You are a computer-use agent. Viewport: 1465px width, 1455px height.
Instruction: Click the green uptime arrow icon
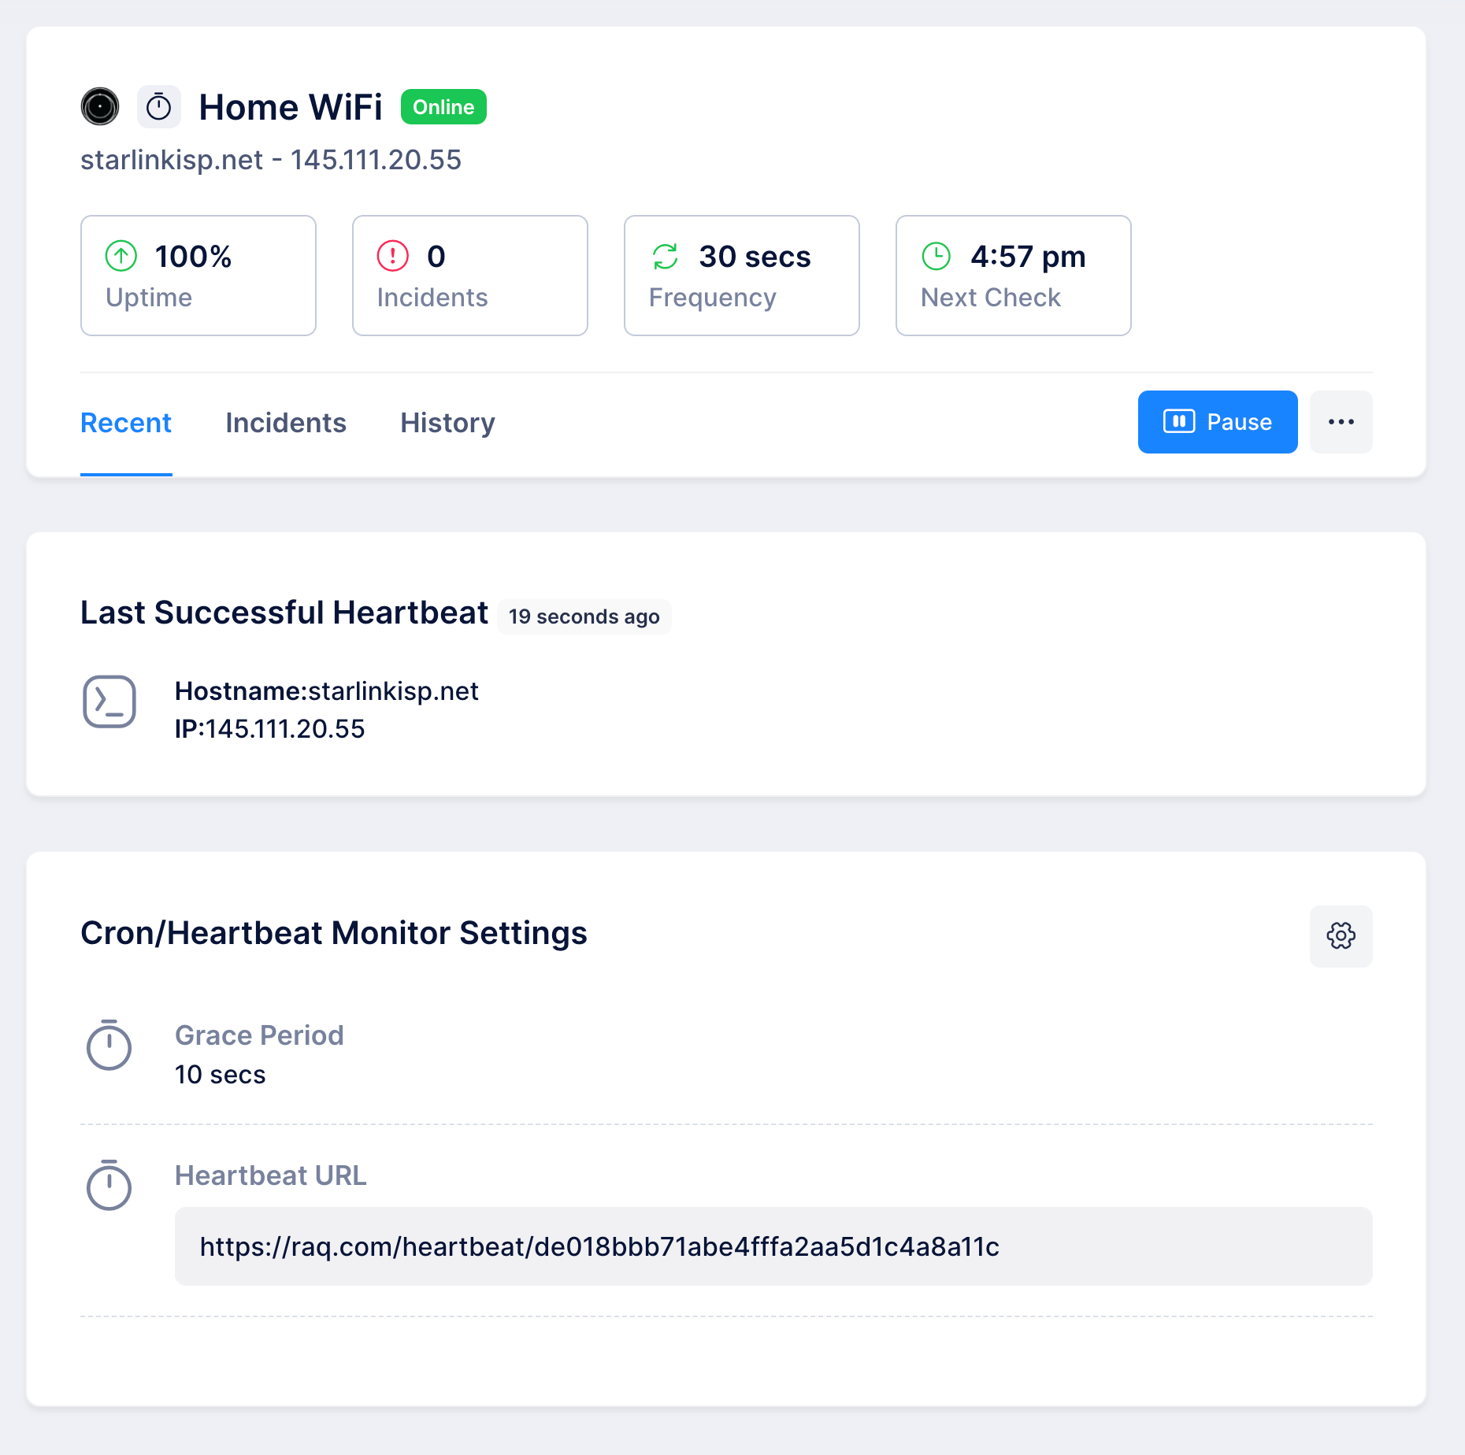click(x=121, y=256)
